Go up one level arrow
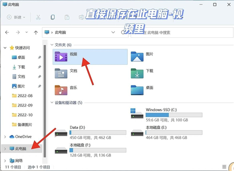Screen dimensions: 234x171 click(36, 33)
